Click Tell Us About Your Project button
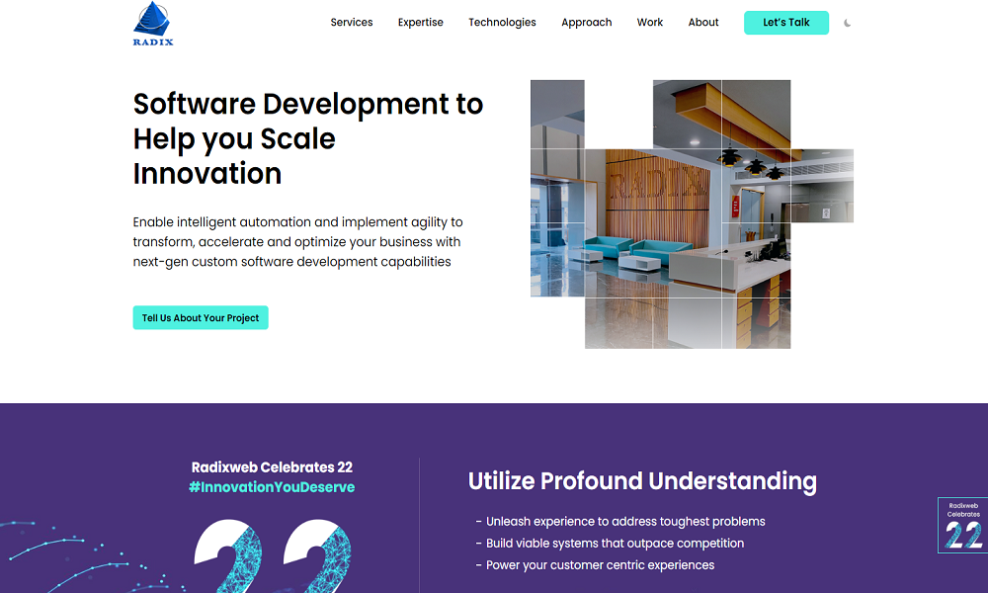 [x=201, y=318]
